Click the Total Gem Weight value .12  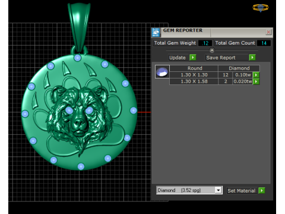(x=205, y=43)
